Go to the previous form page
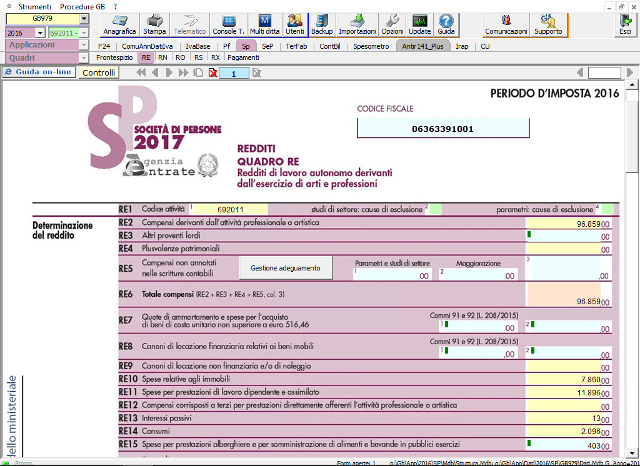The width and height of the screenshot is (640, 466). 155,72
